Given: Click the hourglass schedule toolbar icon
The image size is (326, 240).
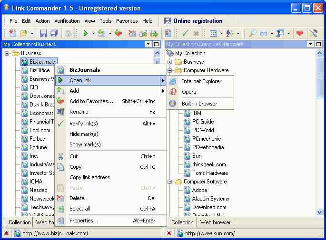Looking at the screenshot, I should pos(280,33).
